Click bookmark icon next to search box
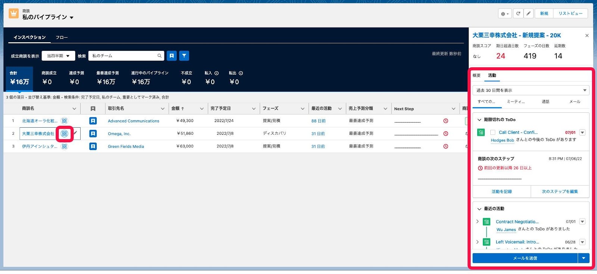Screen dimensions: 597x274 tap(172, 56)
